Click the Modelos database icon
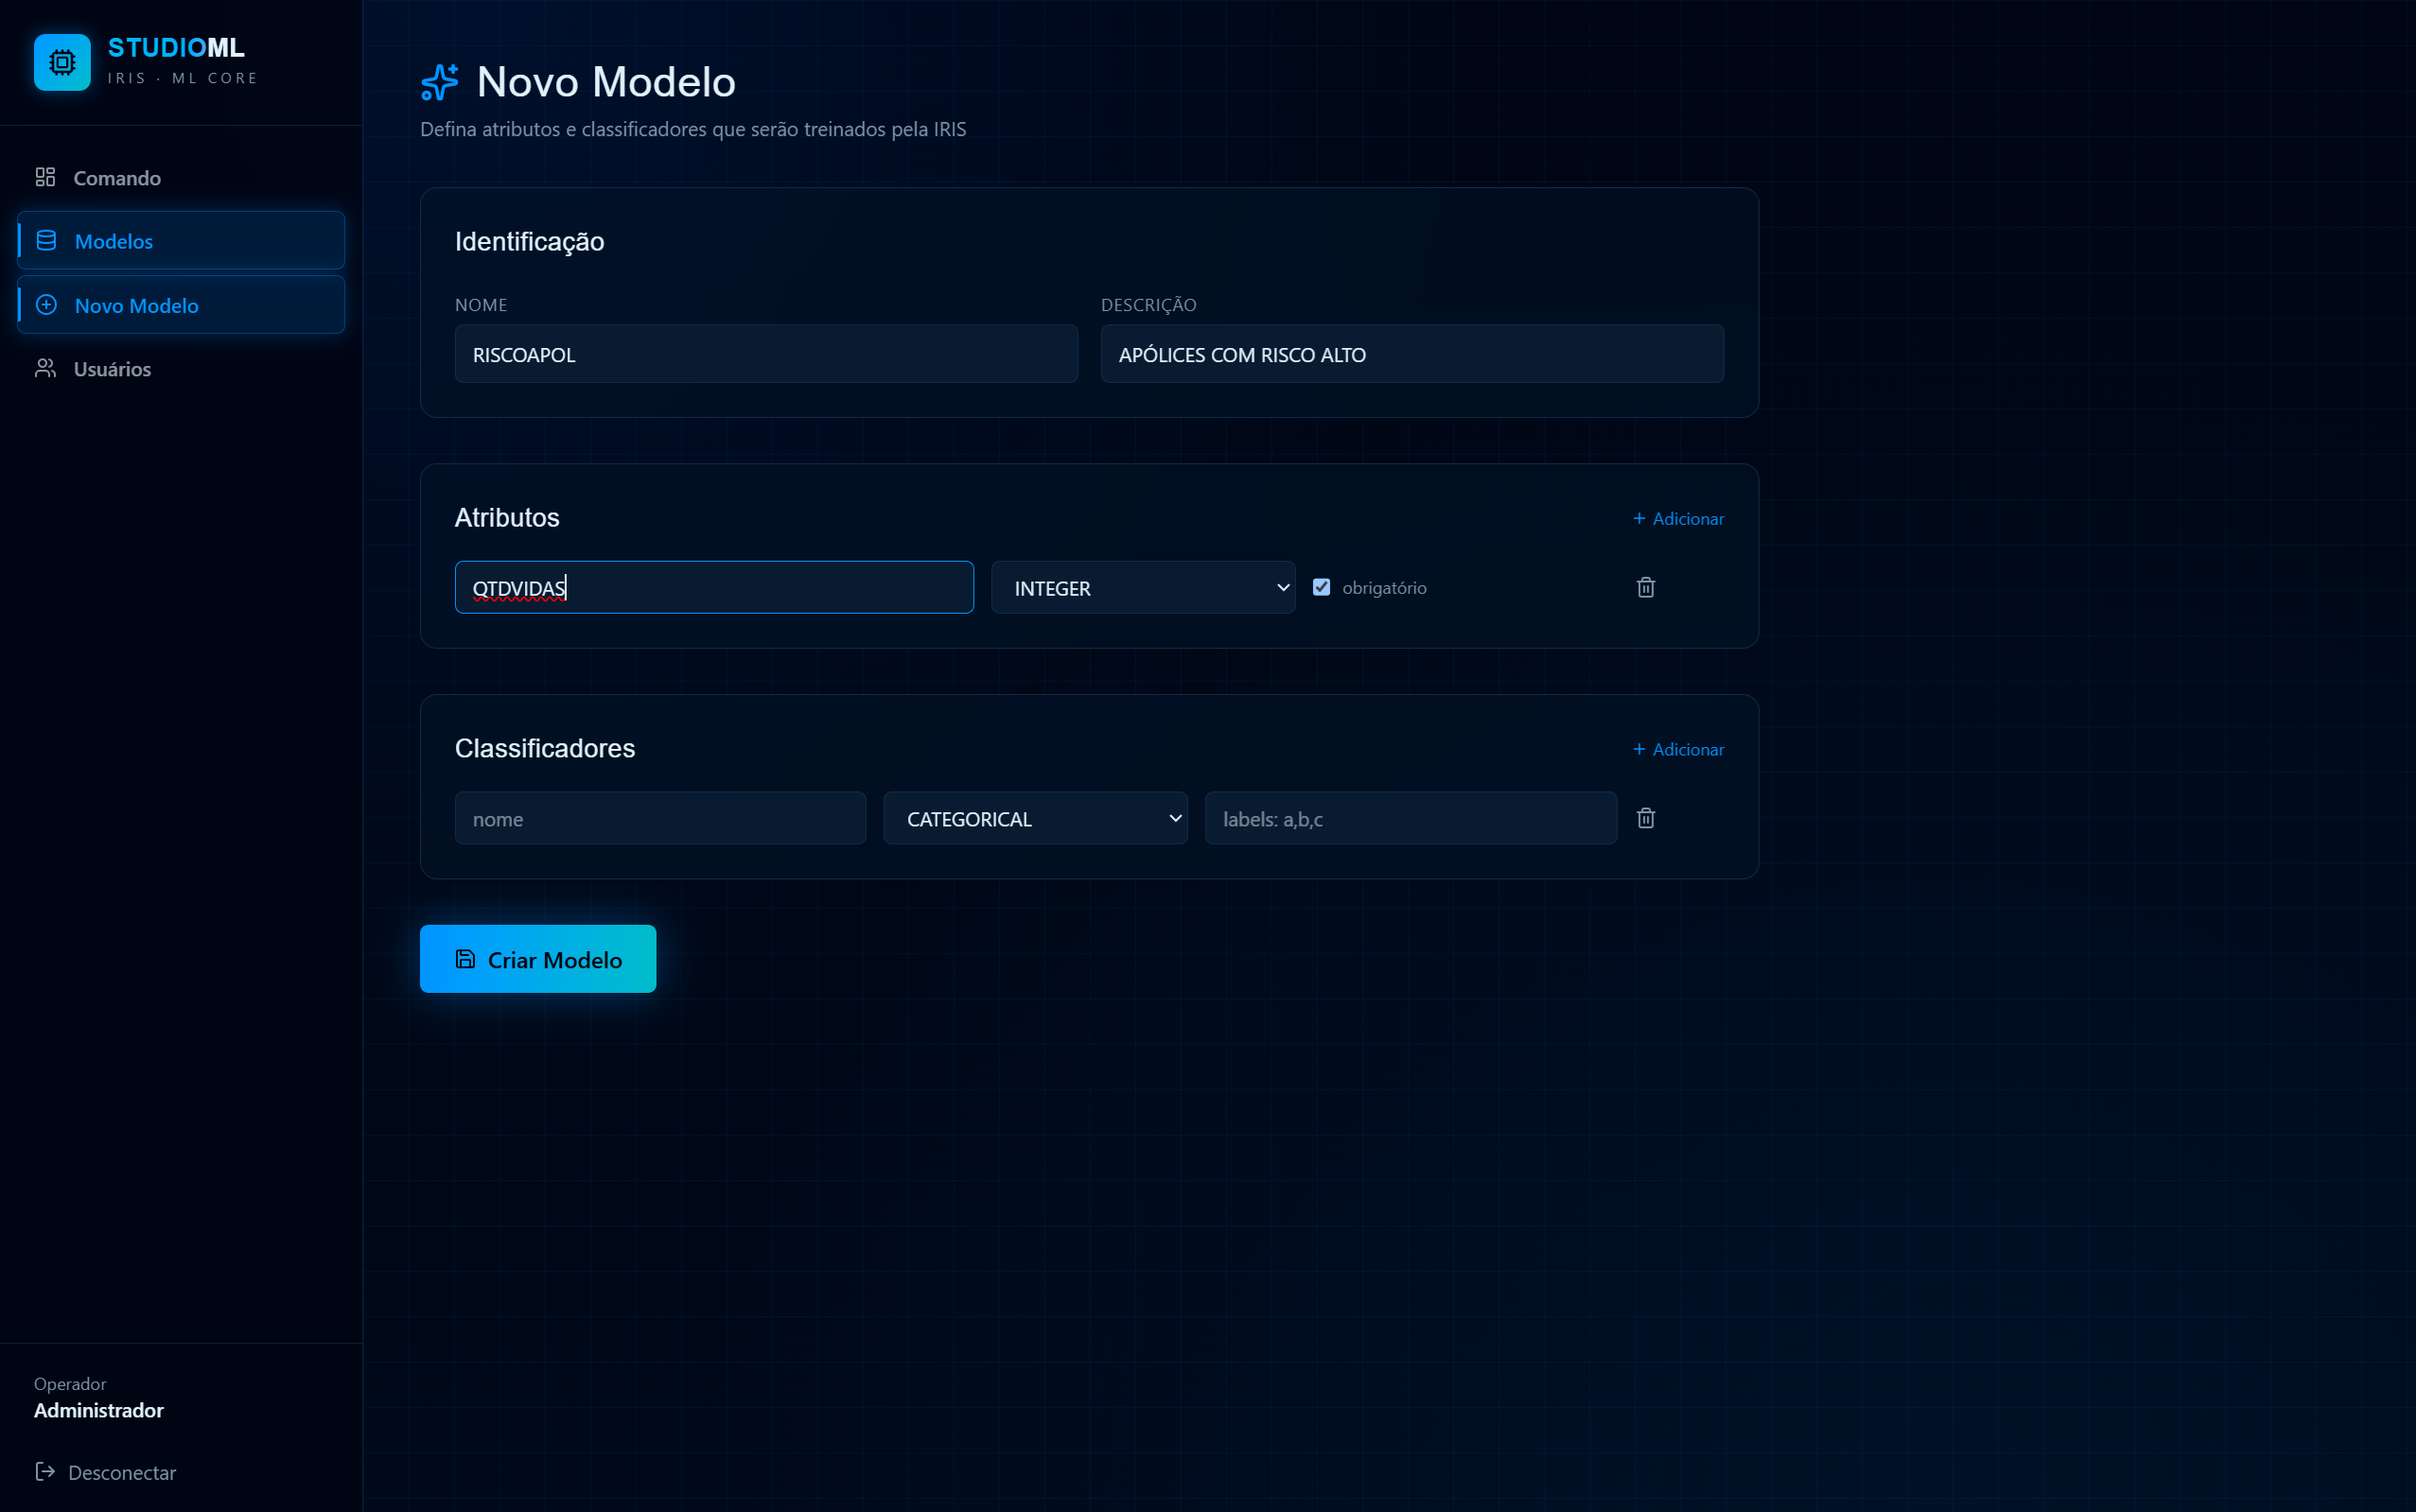 46,240
